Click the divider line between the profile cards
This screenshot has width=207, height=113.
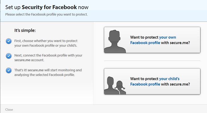[152, 61]
